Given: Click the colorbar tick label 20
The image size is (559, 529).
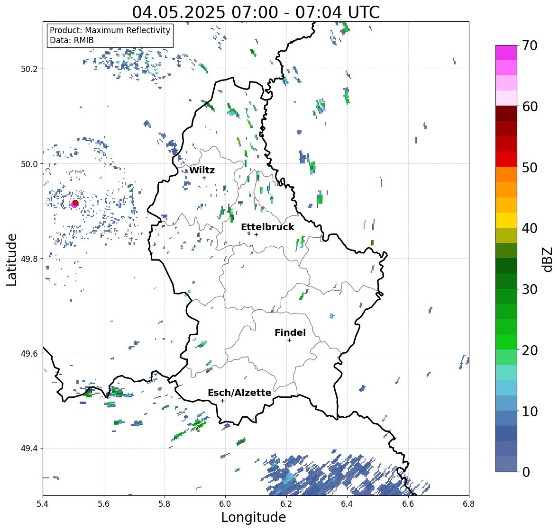Looking at the screenshot, I should click(530, 350).
